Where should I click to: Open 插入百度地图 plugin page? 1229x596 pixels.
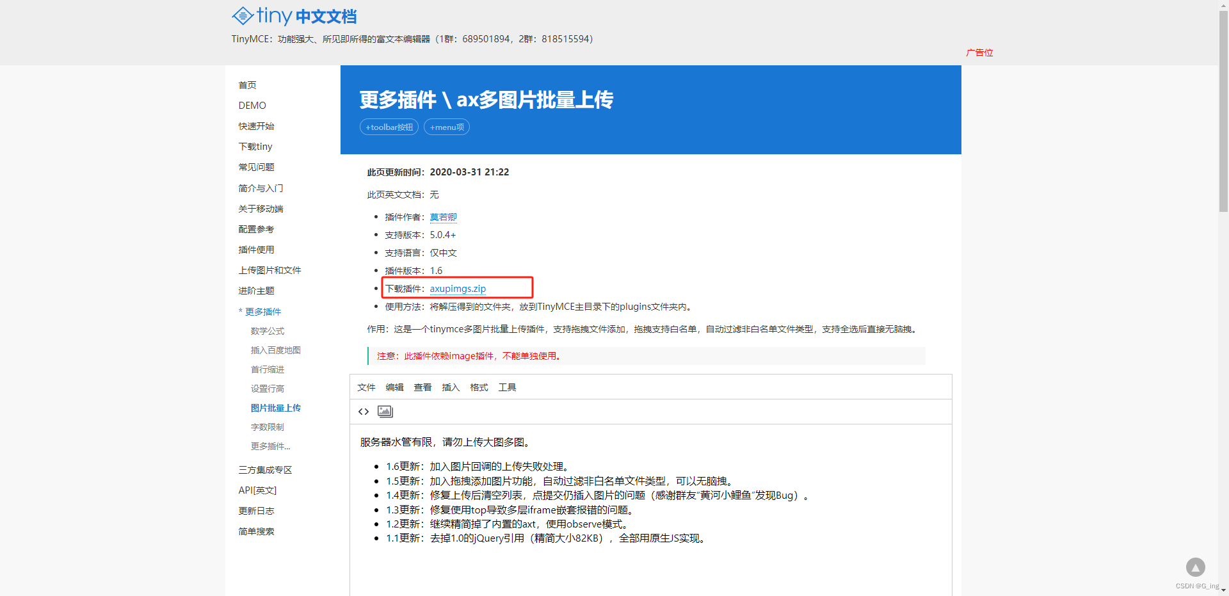(x=276, y=350)
